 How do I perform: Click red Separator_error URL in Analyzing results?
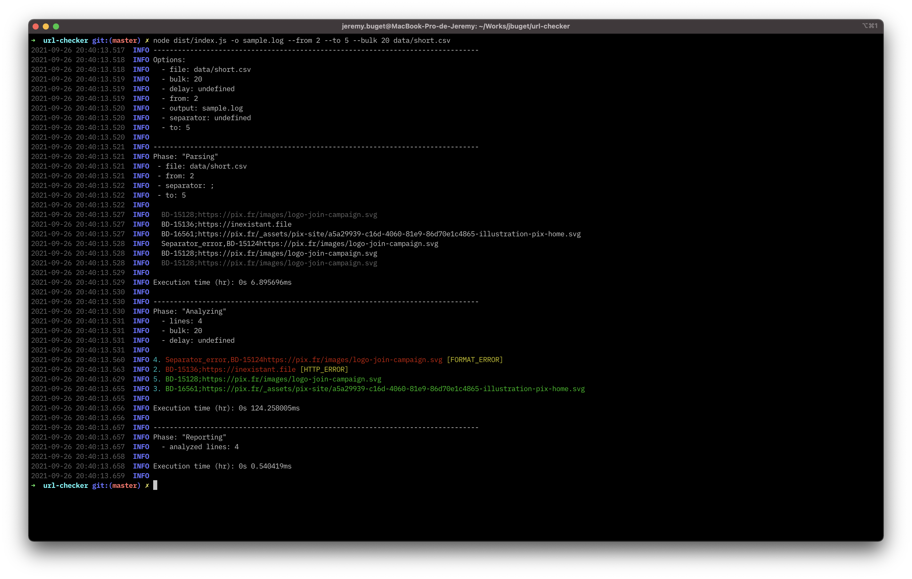303,360
